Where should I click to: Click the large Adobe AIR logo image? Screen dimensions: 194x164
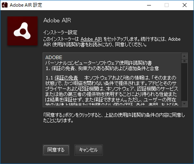pos(23,31)
